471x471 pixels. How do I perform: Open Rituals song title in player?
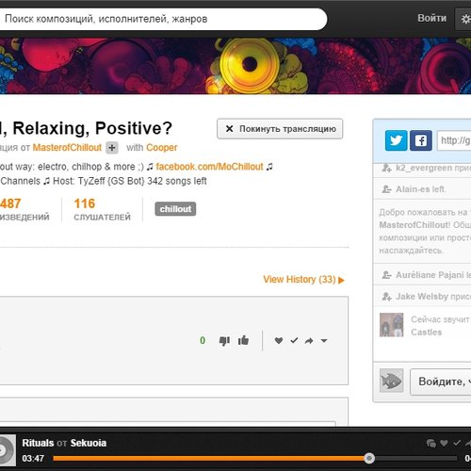pyautogui.click(x=38, y=443)
